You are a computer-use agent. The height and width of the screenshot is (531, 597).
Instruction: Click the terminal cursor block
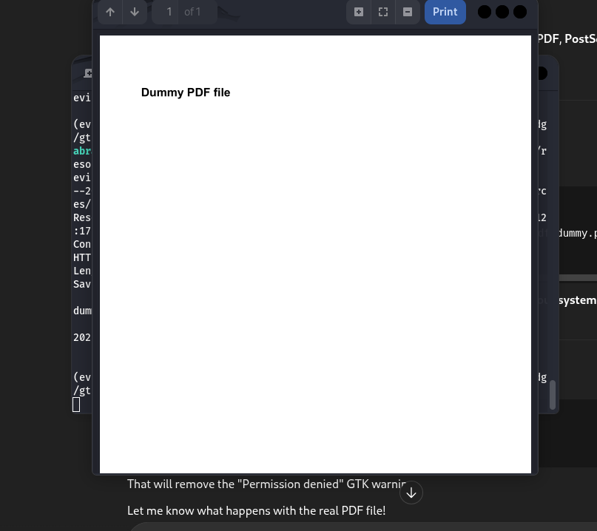(76, 405)
